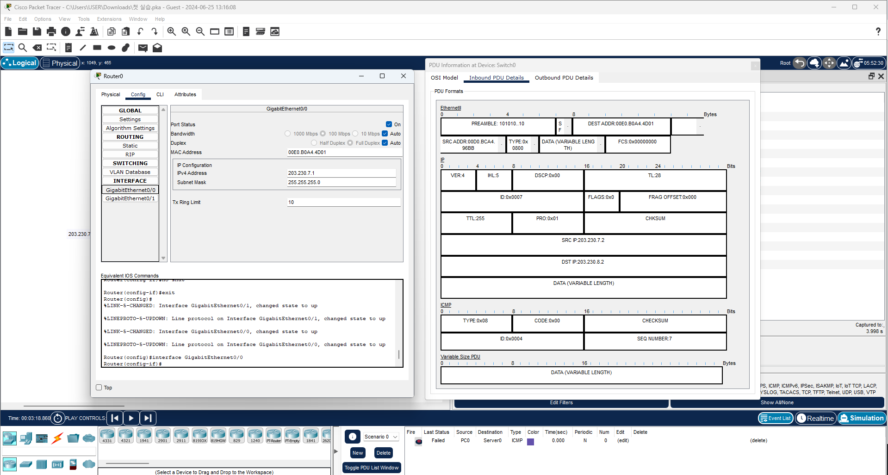Redo the last undone action
The image size is (888, 475).
(x=155, y=31)
